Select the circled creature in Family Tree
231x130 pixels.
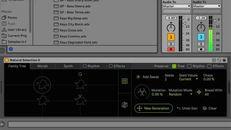[42, 85]
